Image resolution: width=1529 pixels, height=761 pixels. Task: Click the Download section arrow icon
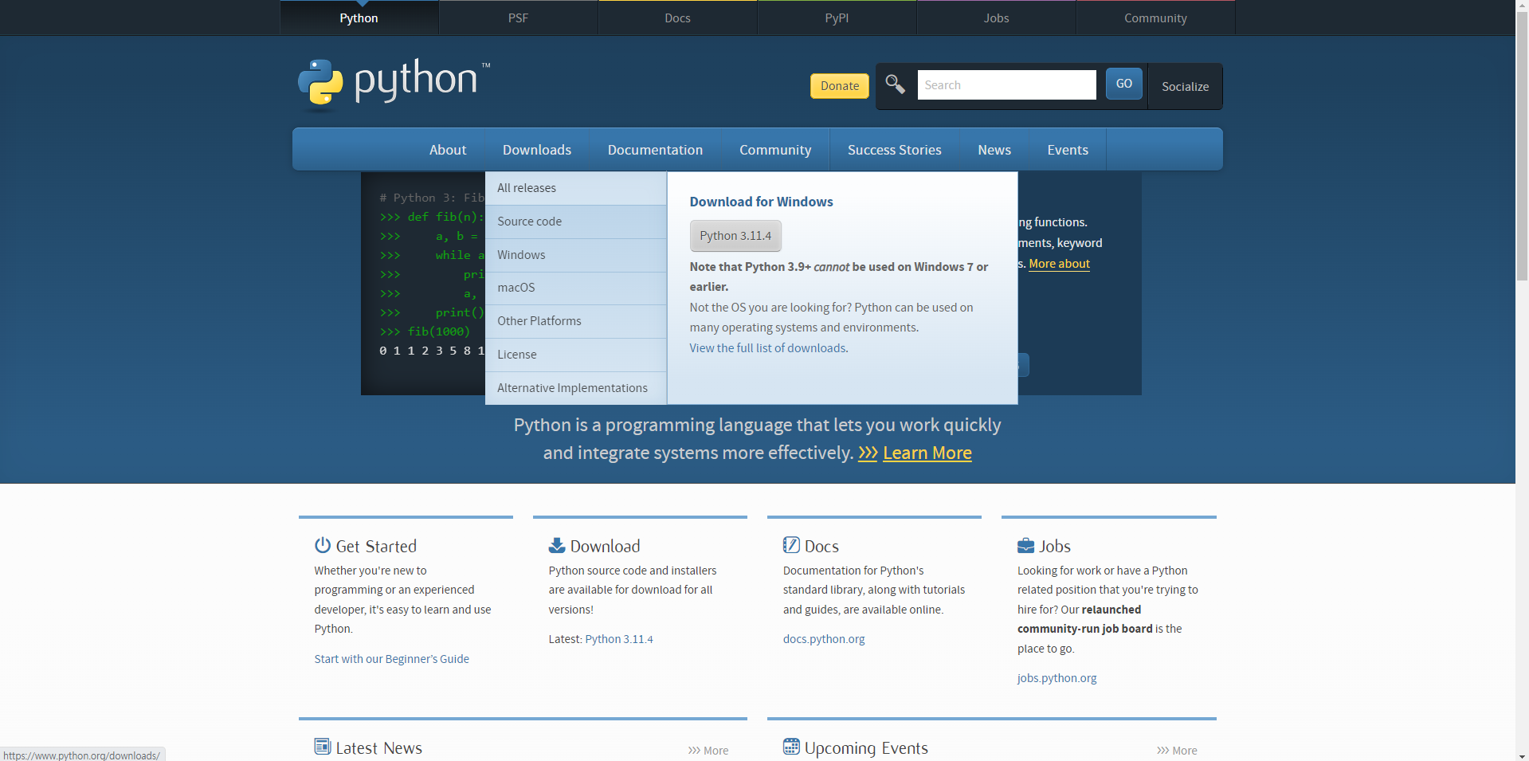pyautogui.click(x=557, y=545)
